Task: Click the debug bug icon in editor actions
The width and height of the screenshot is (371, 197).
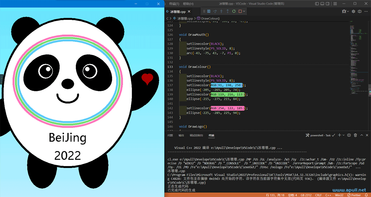Action: (x=344, y=11)
